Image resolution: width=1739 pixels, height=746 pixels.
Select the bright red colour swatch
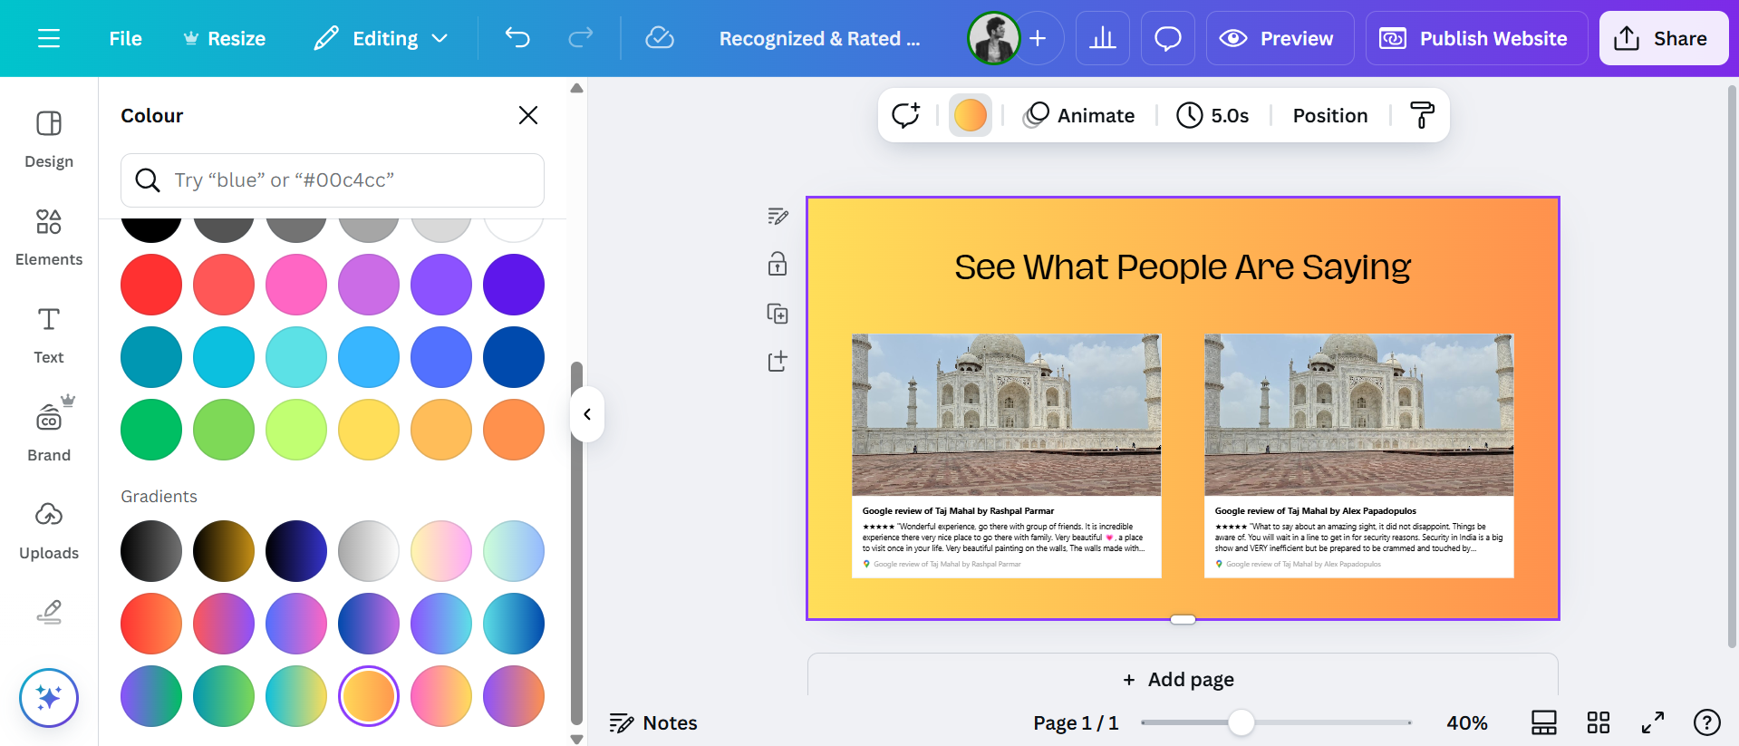151,285
